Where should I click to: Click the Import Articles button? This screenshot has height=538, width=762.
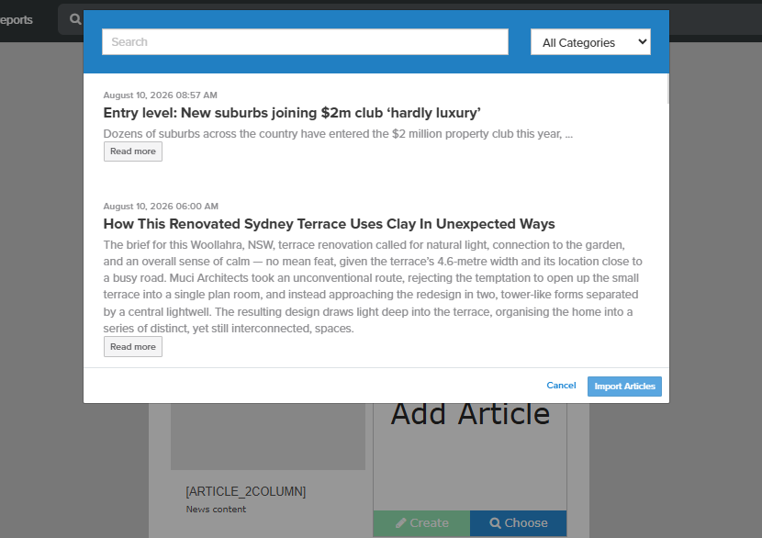pos(624,387)
